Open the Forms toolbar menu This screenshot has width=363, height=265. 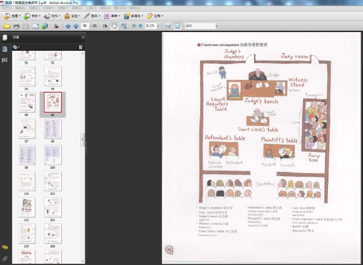tap(112, 16)
